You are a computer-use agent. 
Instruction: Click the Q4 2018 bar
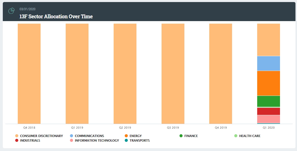tap(29, 74)
